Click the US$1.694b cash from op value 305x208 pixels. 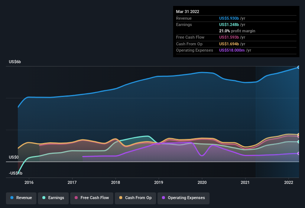point(229,44)
